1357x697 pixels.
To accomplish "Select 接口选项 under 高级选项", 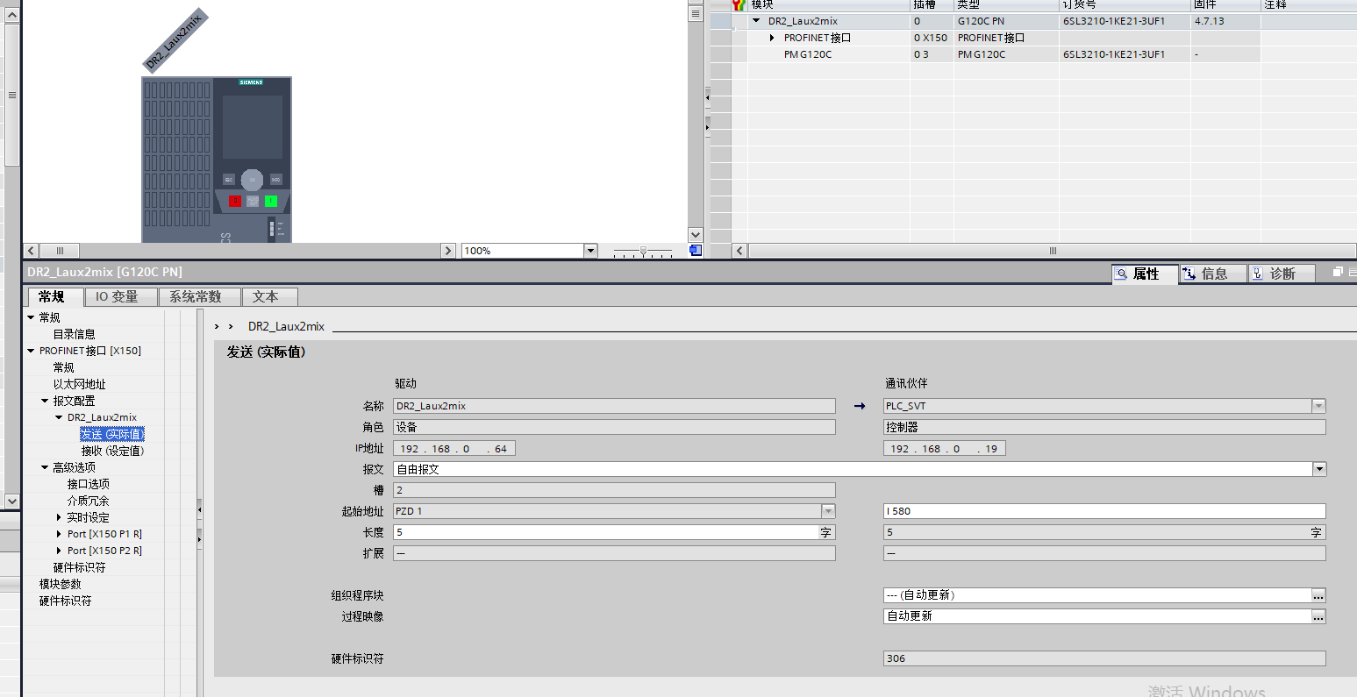I will pos(89,484).
